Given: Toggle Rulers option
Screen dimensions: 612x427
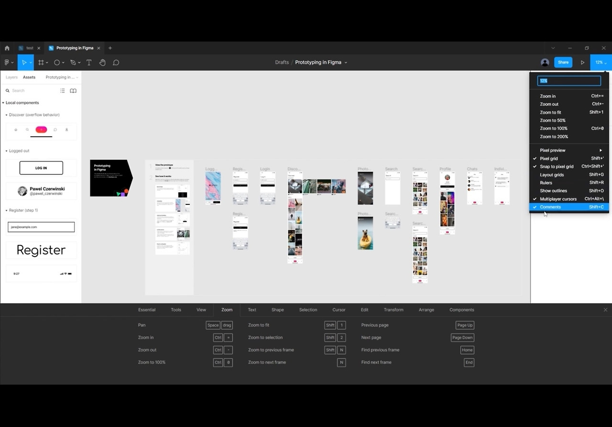Looking at the screenshot, I should coord(569,183).
